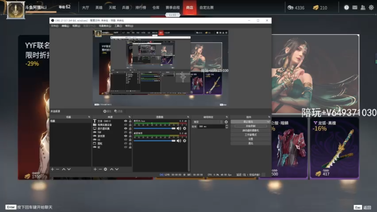377x212 pixels.
Task: Open the game help question-mark icon
Action: (346, 8)
